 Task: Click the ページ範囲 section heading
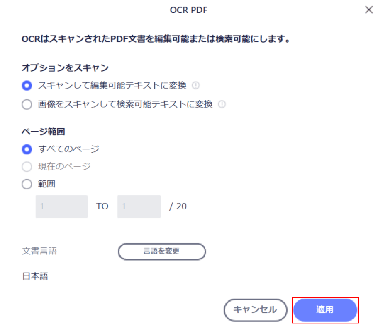point(44,132)
